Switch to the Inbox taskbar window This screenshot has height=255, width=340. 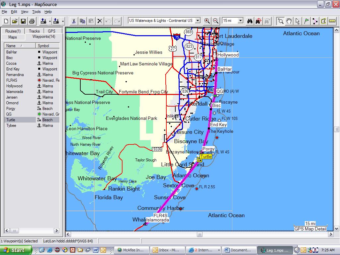pyautogui.click(x=167, y=250)
